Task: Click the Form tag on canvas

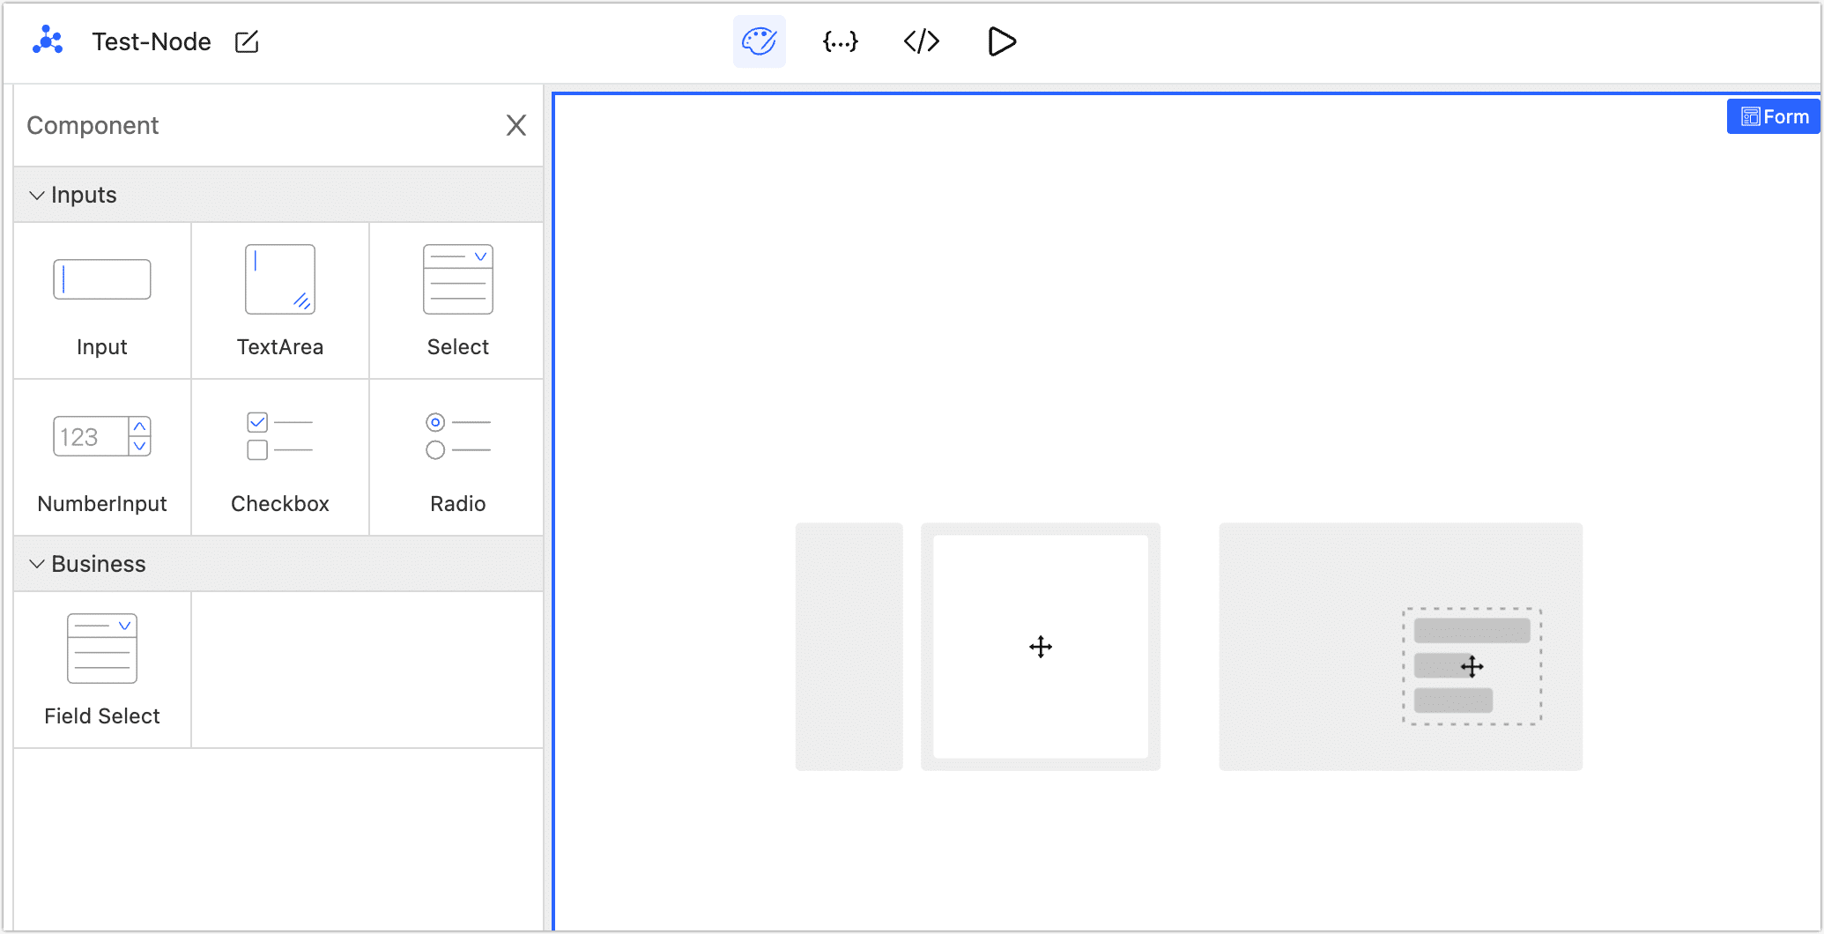Action: pyautogui.click(x=1774, y=117)
